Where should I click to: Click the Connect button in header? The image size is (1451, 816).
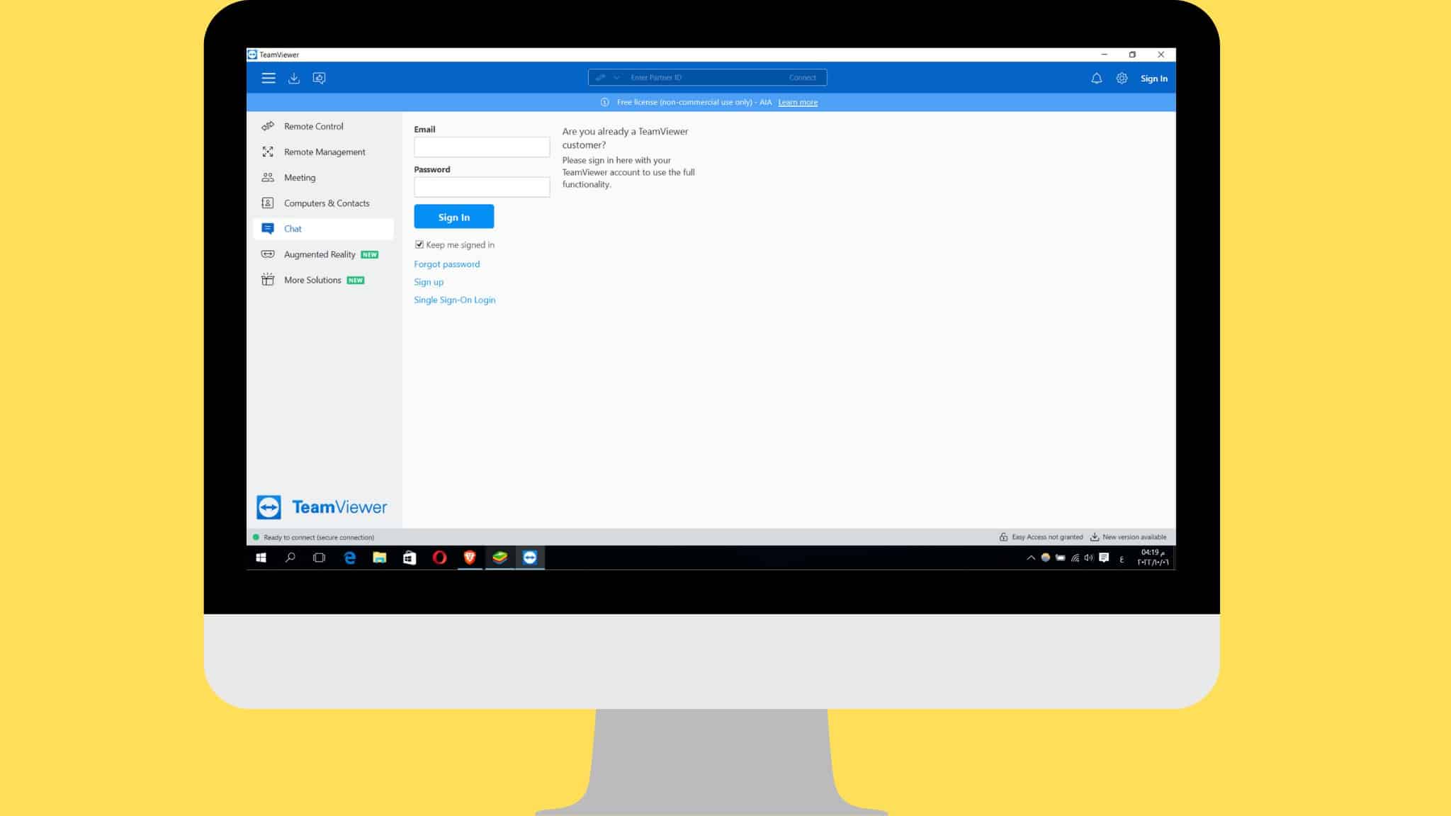click(x=802, y=78)
